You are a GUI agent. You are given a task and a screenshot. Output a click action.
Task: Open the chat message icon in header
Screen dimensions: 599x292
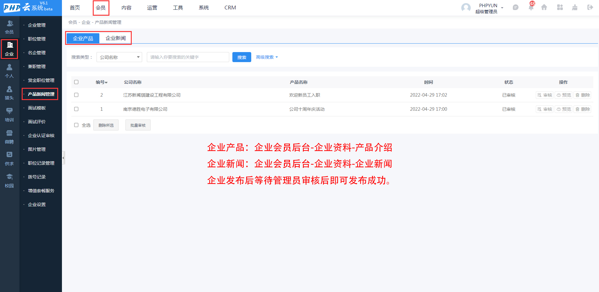tap(515, 7)
